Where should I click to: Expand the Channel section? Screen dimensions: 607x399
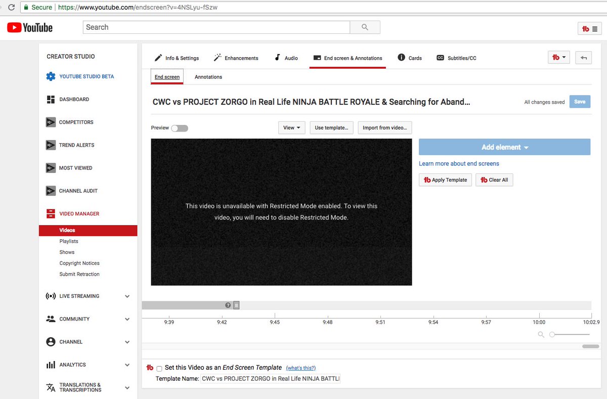pyautogui.click(x=127, y=342)
